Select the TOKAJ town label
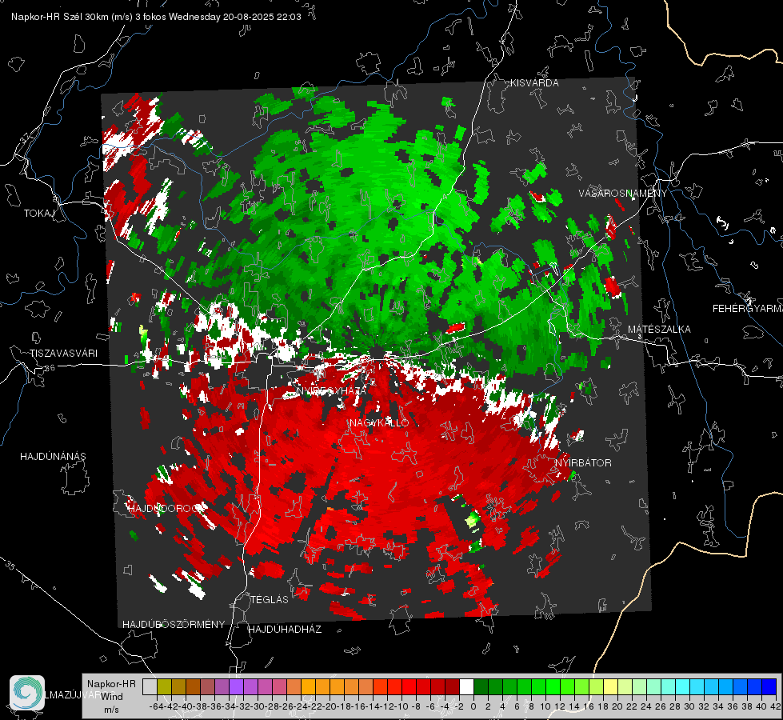This screenshot has height=720, width=783. pos(39,214)
